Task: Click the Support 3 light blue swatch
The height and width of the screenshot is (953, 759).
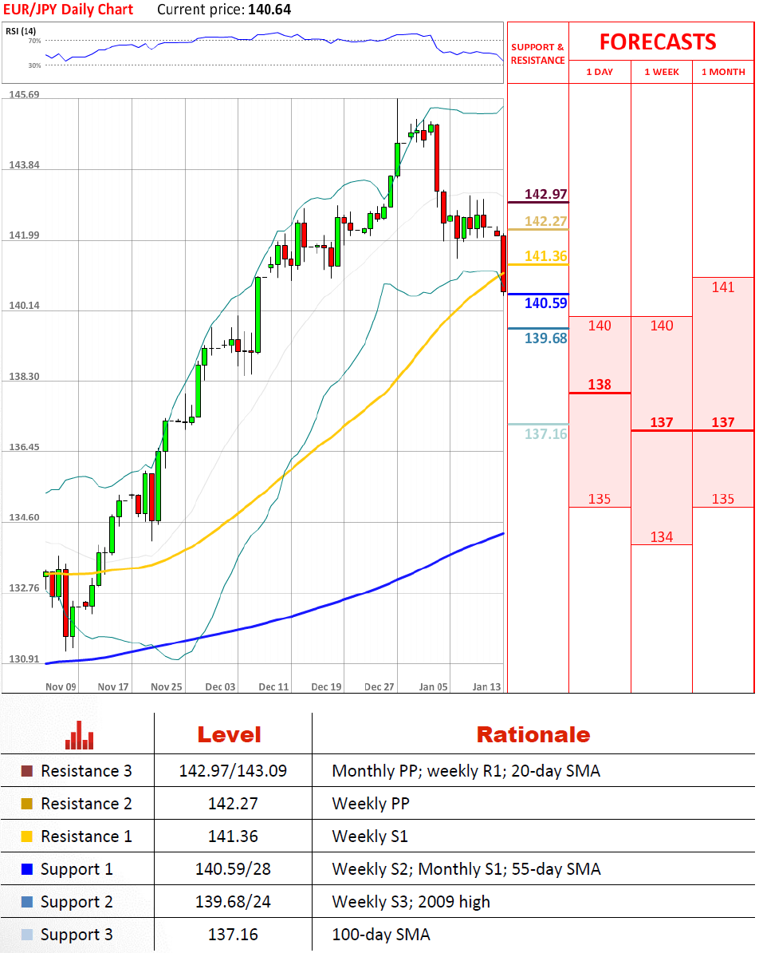Action: click(27, 935)
